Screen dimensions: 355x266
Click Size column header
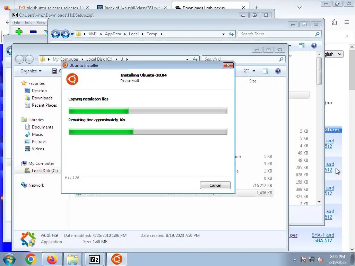tap(253, 81)
